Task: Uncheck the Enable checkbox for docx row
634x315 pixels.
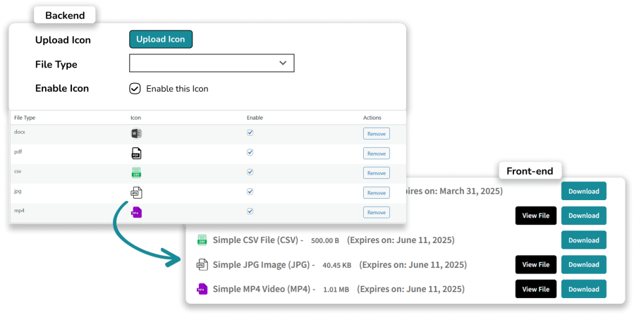Action: [x=250, y=132]
